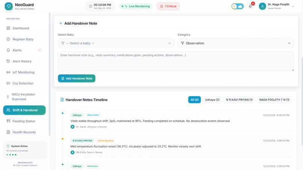The height and width of the screenshot is (170, 303).
Task: Click the timestamp 5/23/2026, 4:08:53 PM
Action: click(276, 115)
